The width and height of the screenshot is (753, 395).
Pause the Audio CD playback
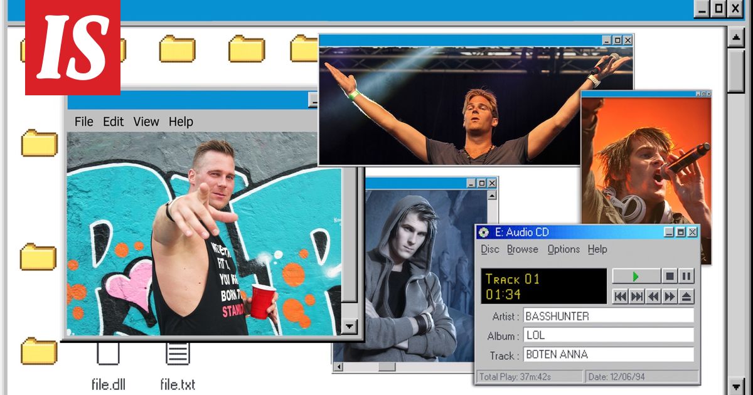click(686, 276)
